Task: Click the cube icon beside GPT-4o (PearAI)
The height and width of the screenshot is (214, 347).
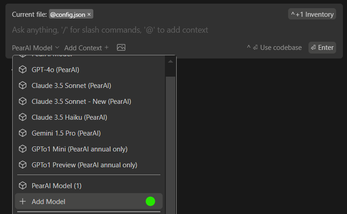Action: 23,69
